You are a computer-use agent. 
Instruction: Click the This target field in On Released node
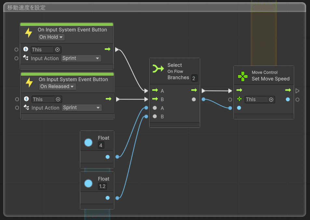coord(47,99)
